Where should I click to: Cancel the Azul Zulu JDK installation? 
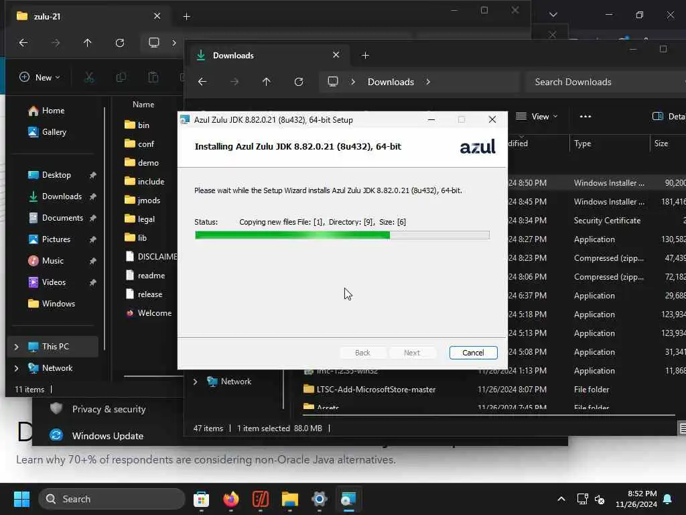point(473,353)
